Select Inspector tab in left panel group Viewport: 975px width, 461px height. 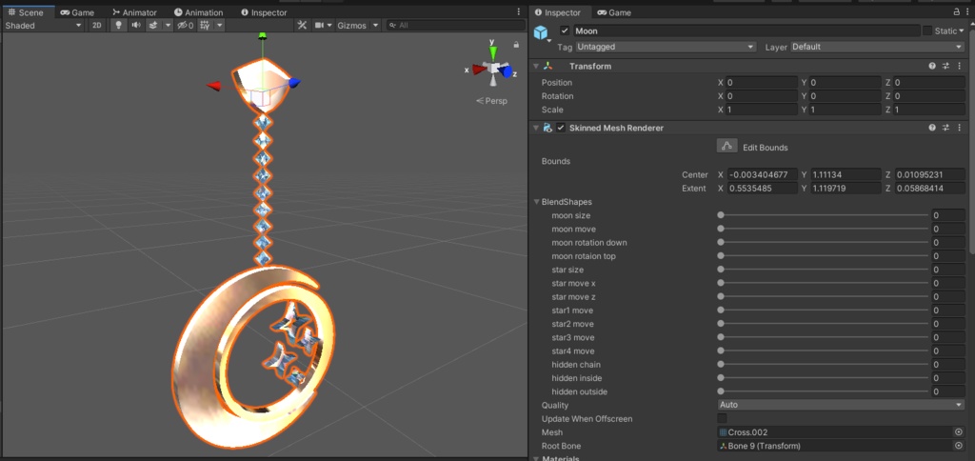pyautogui.click(x=264, y=12)
